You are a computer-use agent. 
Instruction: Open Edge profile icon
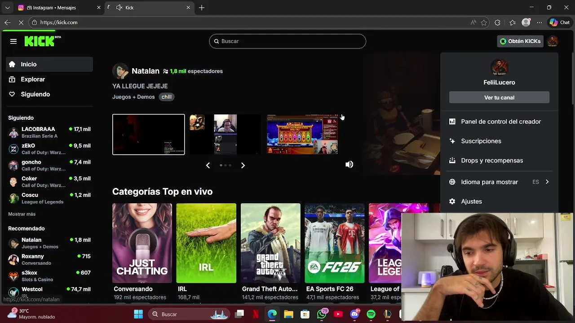point(526,22)
